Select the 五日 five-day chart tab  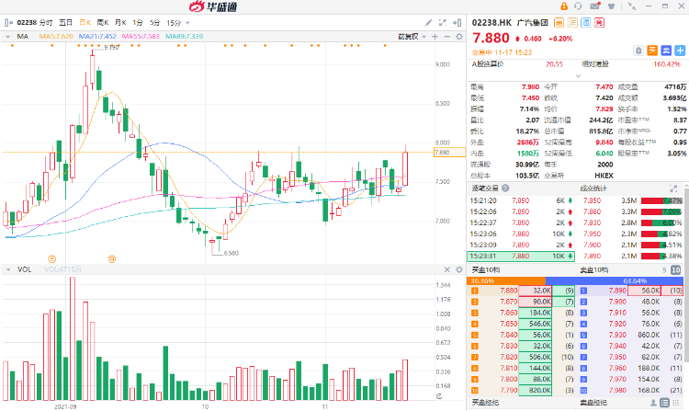tap(65, 20)
